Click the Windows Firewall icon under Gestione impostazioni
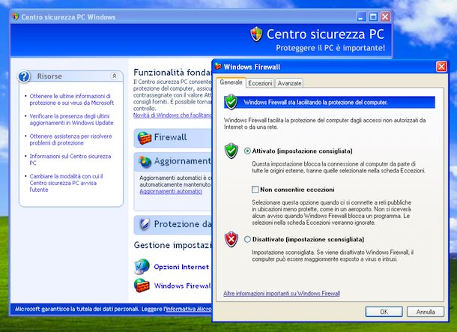This screenshot has height=332, width=457. [142, 286]
